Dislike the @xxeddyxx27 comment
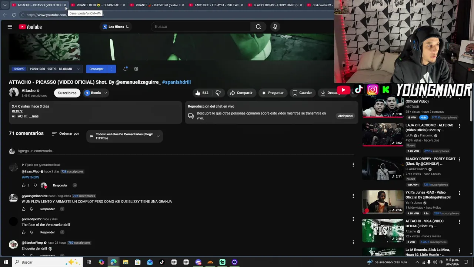This screenshot has width=474, height=267. [x=31, y=233]
